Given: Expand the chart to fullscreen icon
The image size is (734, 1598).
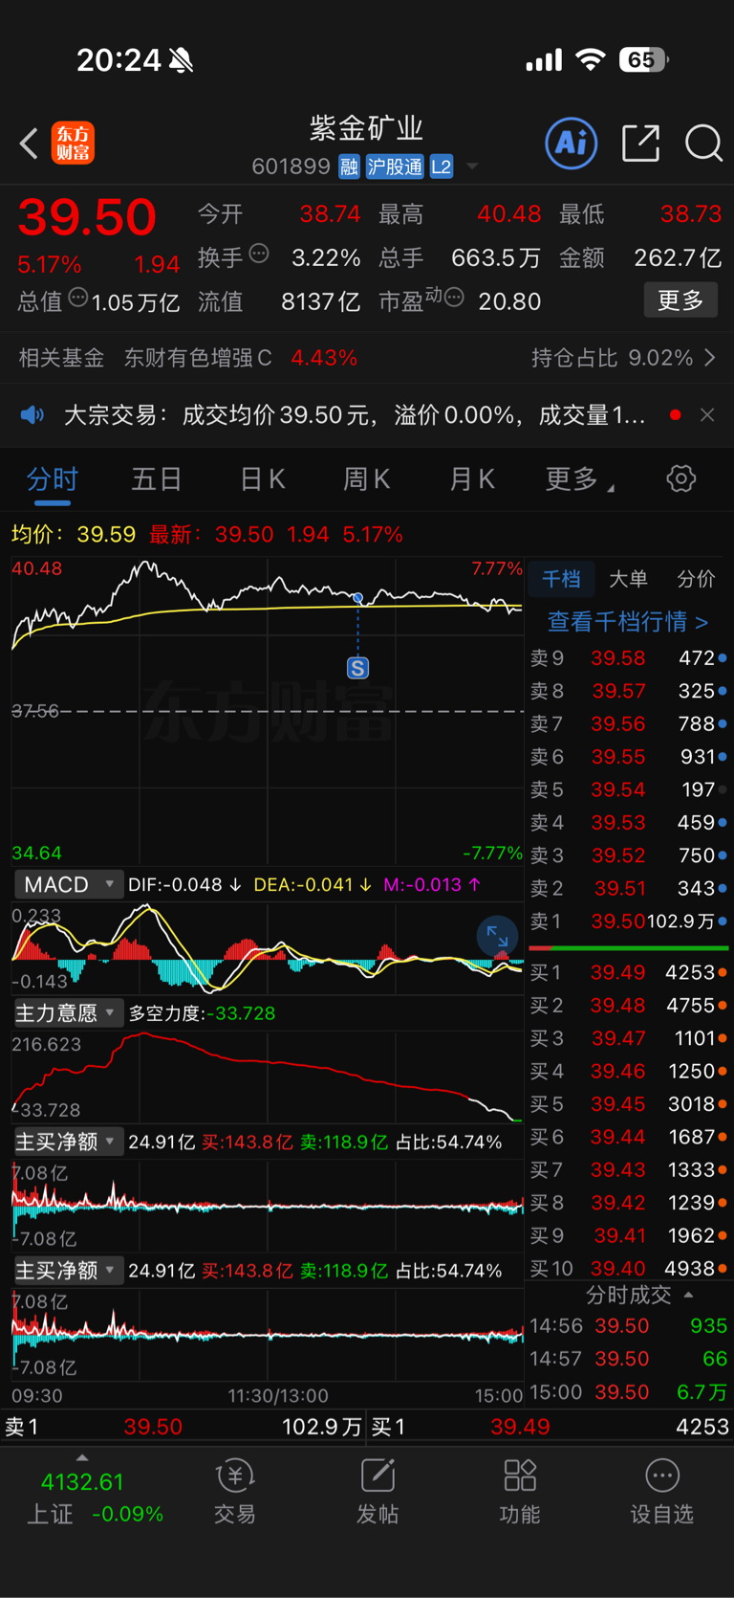Looking at the screenshot, I should (497, 936).
